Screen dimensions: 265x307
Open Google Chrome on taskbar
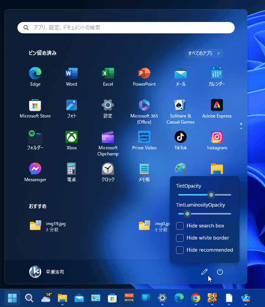196,298
